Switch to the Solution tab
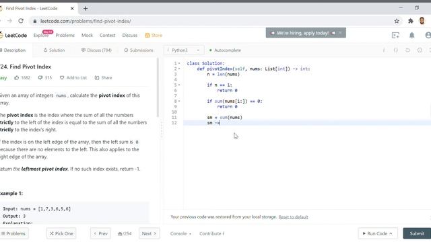This screenshot has width=431, height=242. click(x=54, y=50)
